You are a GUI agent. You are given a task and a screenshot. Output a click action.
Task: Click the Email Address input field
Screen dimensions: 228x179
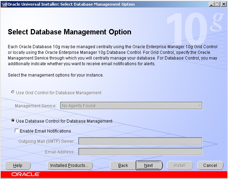point(140,152)
